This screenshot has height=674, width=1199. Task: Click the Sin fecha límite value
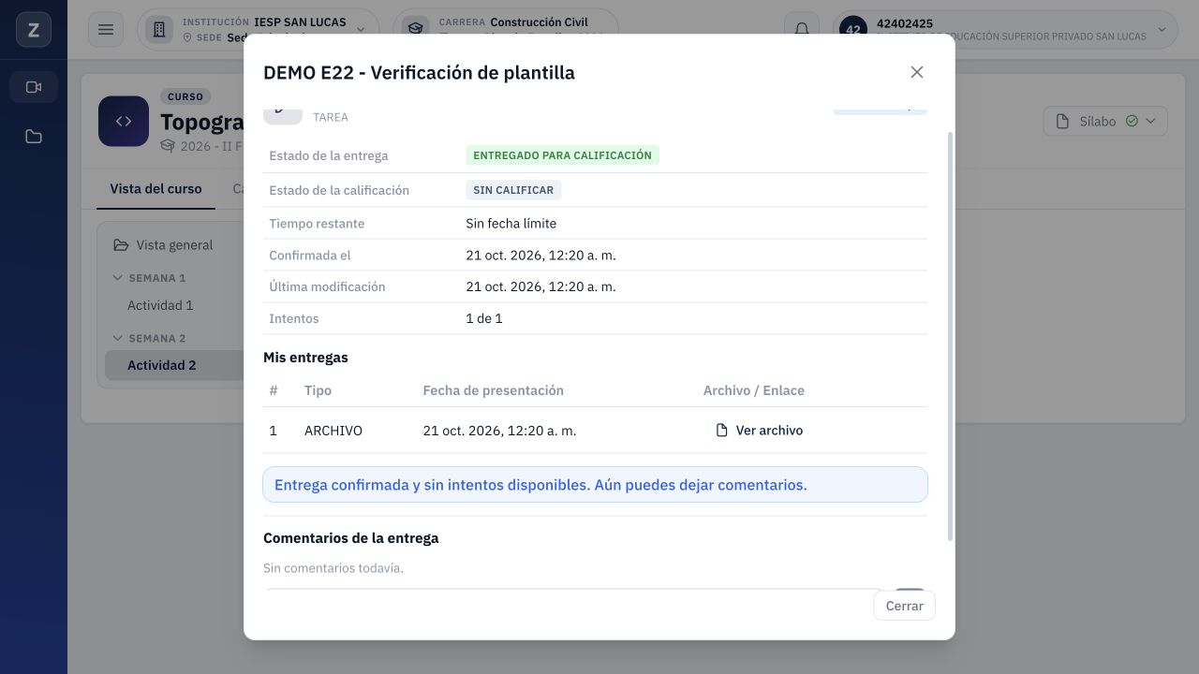point(511,224)
